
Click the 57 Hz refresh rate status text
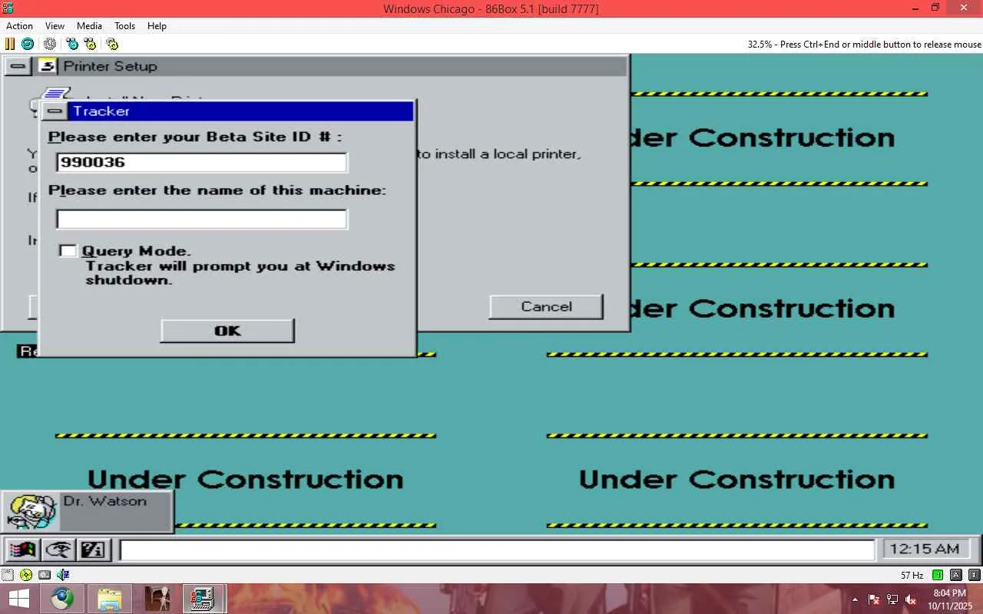pyautogui.click(x=912, y=576)
